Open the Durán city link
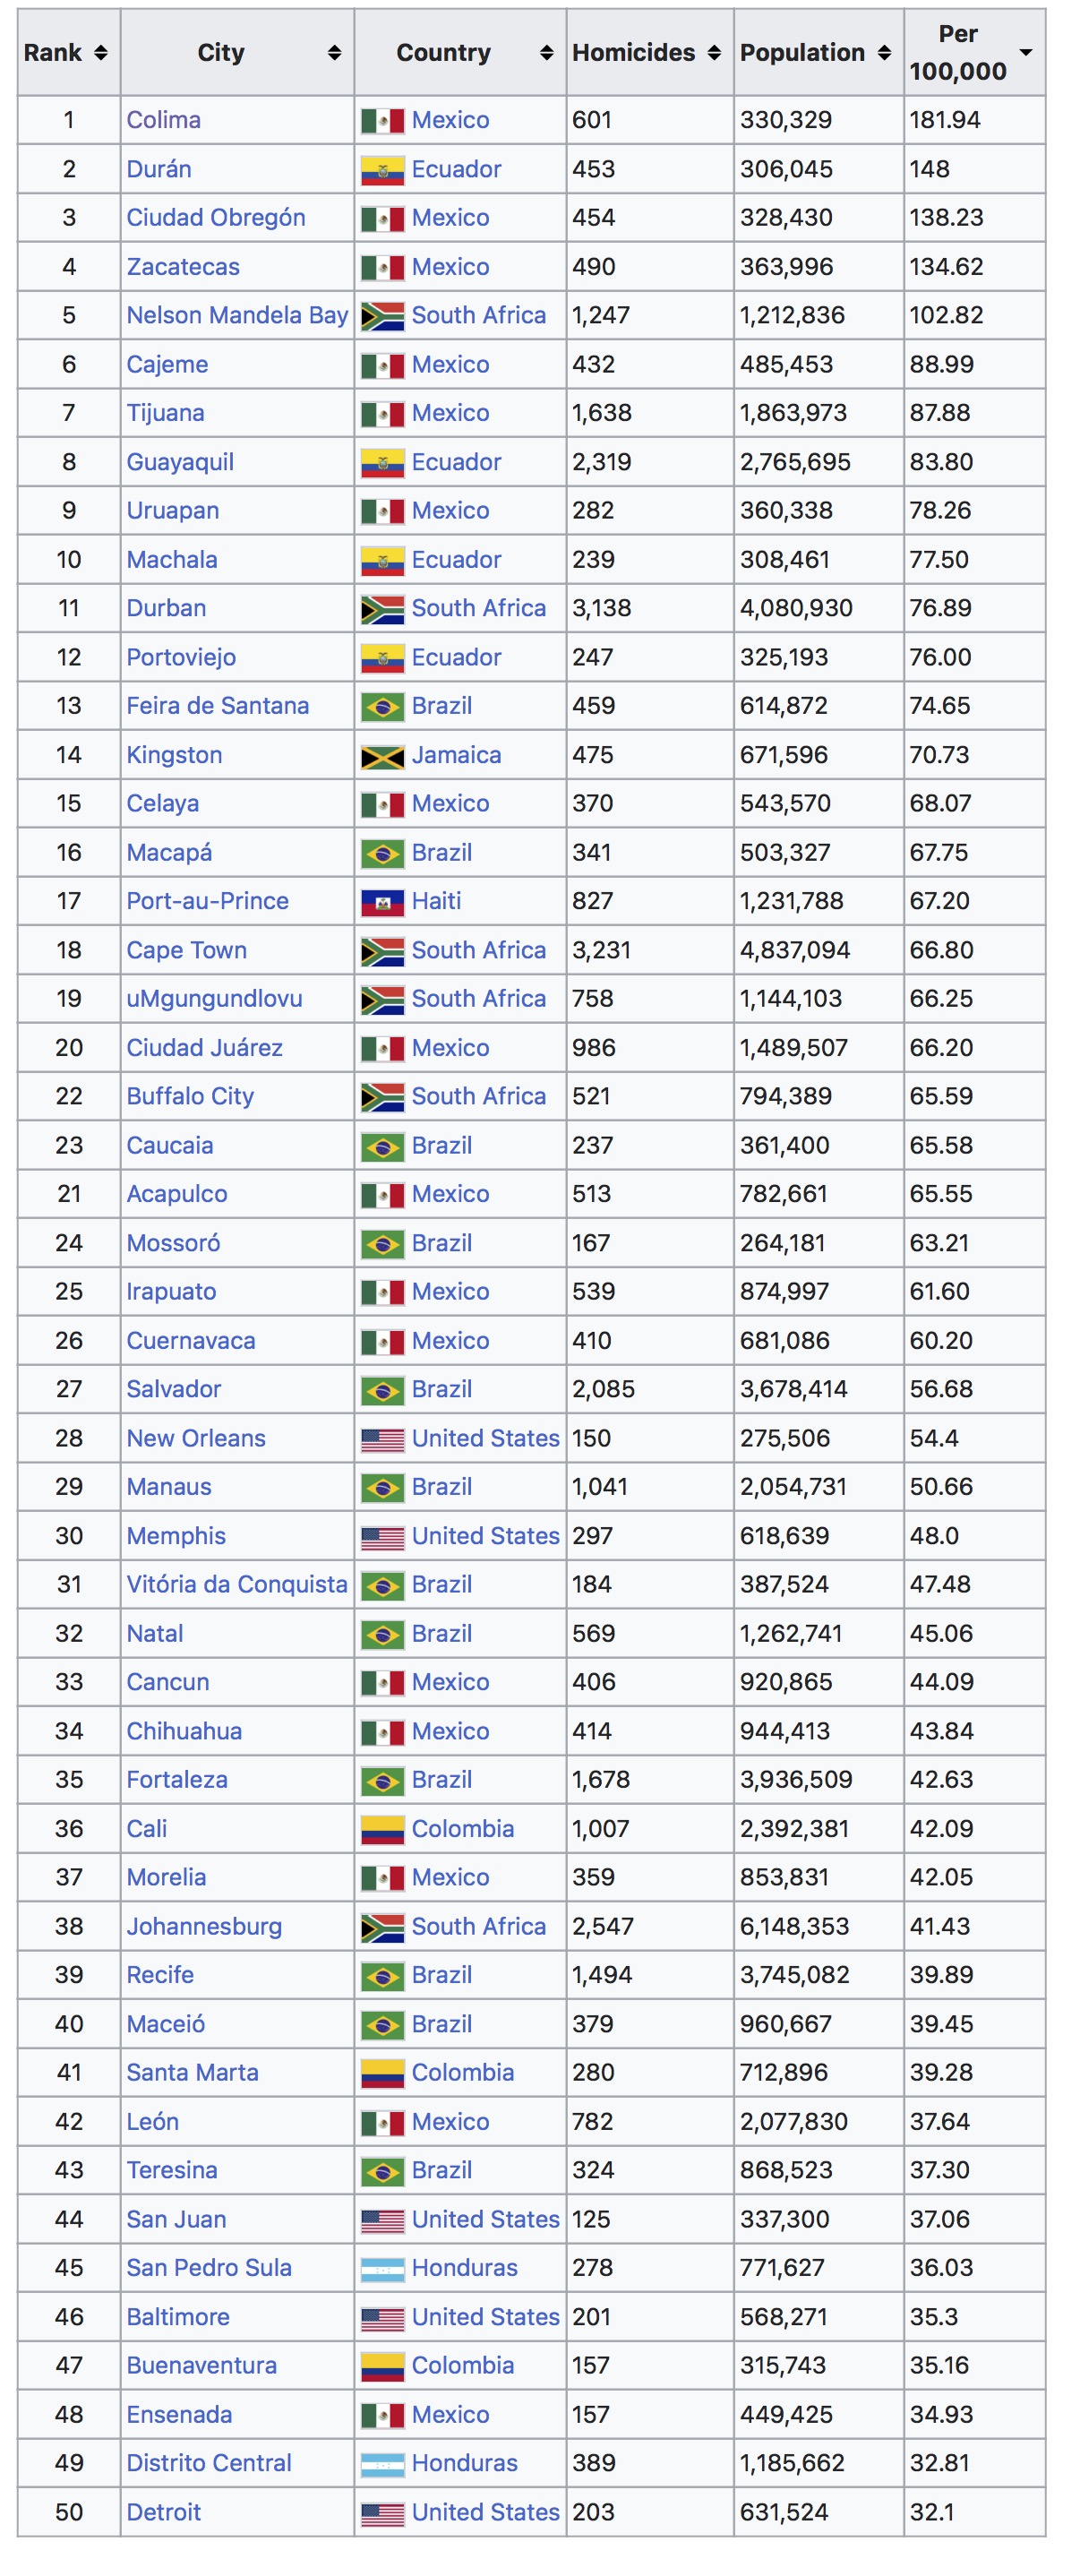The height and width of the screenshot is (2576, 1080). click(158, 169)
